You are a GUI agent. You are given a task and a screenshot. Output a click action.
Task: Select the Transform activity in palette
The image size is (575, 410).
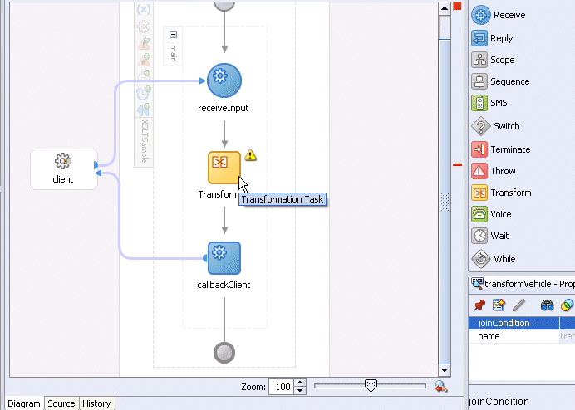click(x=501, y=193)
